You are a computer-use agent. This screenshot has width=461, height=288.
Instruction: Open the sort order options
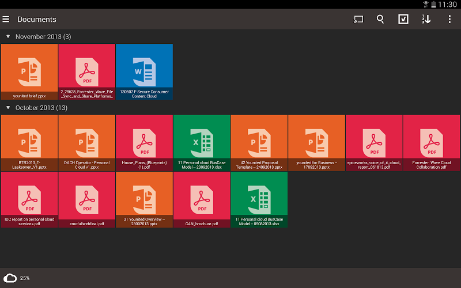pos(426,19)
